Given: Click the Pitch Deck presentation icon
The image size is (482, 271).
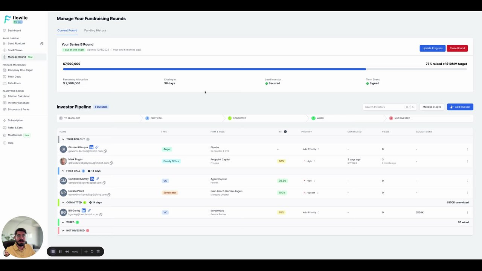Looking at the screenshot, I should [x=5, y=77].
